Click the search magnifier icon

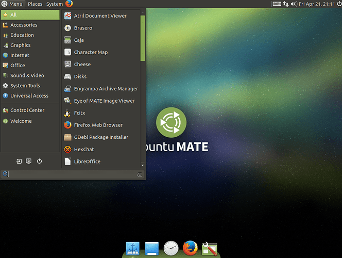pyautogui.click(x=5, y=174)
